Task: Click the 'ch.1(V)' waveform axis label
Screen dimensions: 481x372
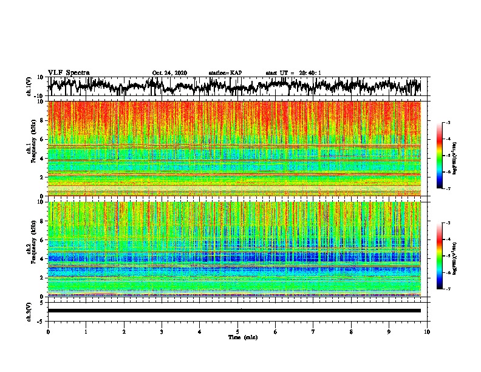Action: coord(29,86)
